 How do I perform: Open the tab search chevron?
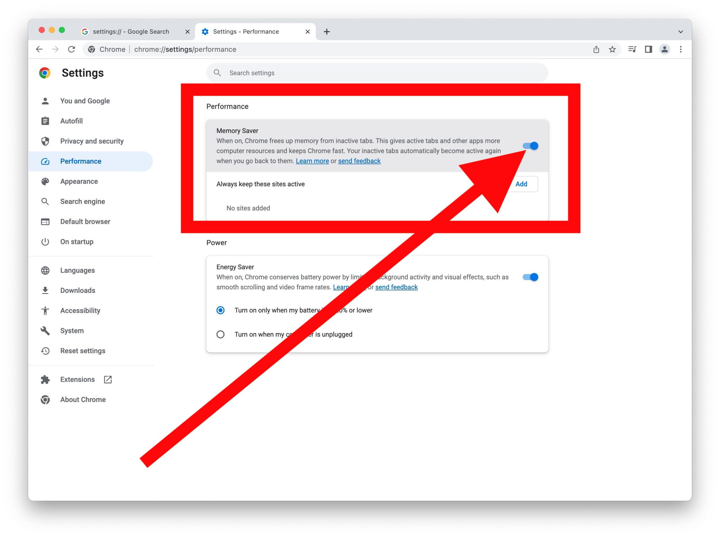click(680, 31)
